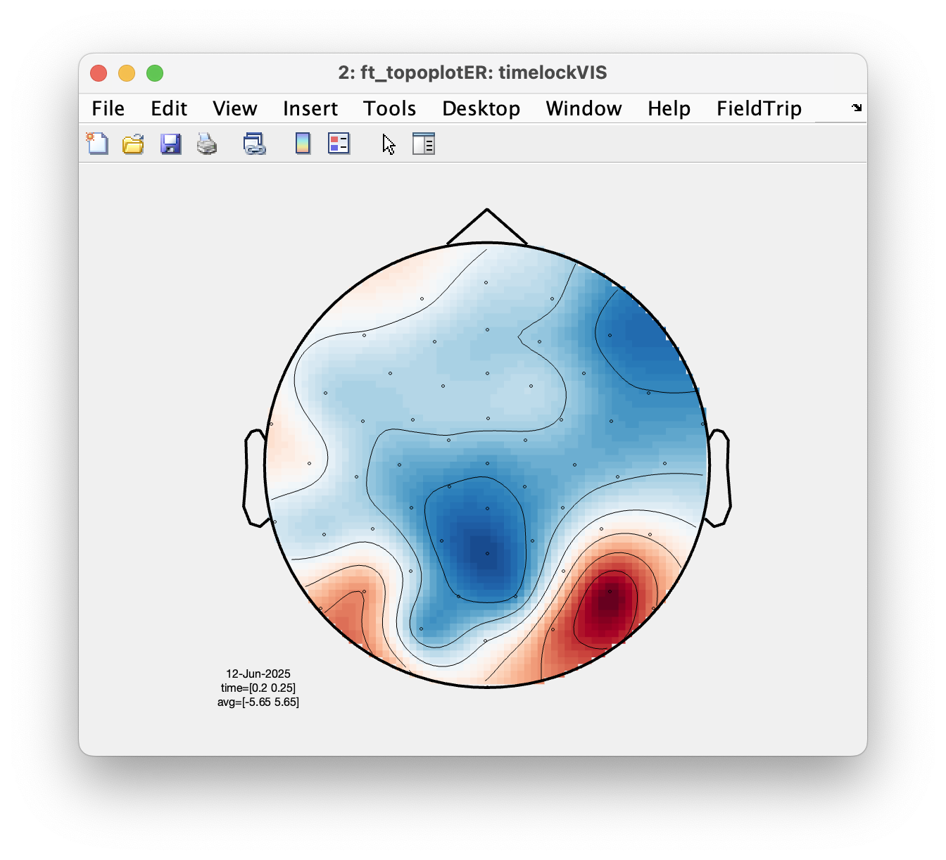The image size is (946, 860).
Task: Click the avg=[-5.65 5.65] text label
Action: click(258, 702)
